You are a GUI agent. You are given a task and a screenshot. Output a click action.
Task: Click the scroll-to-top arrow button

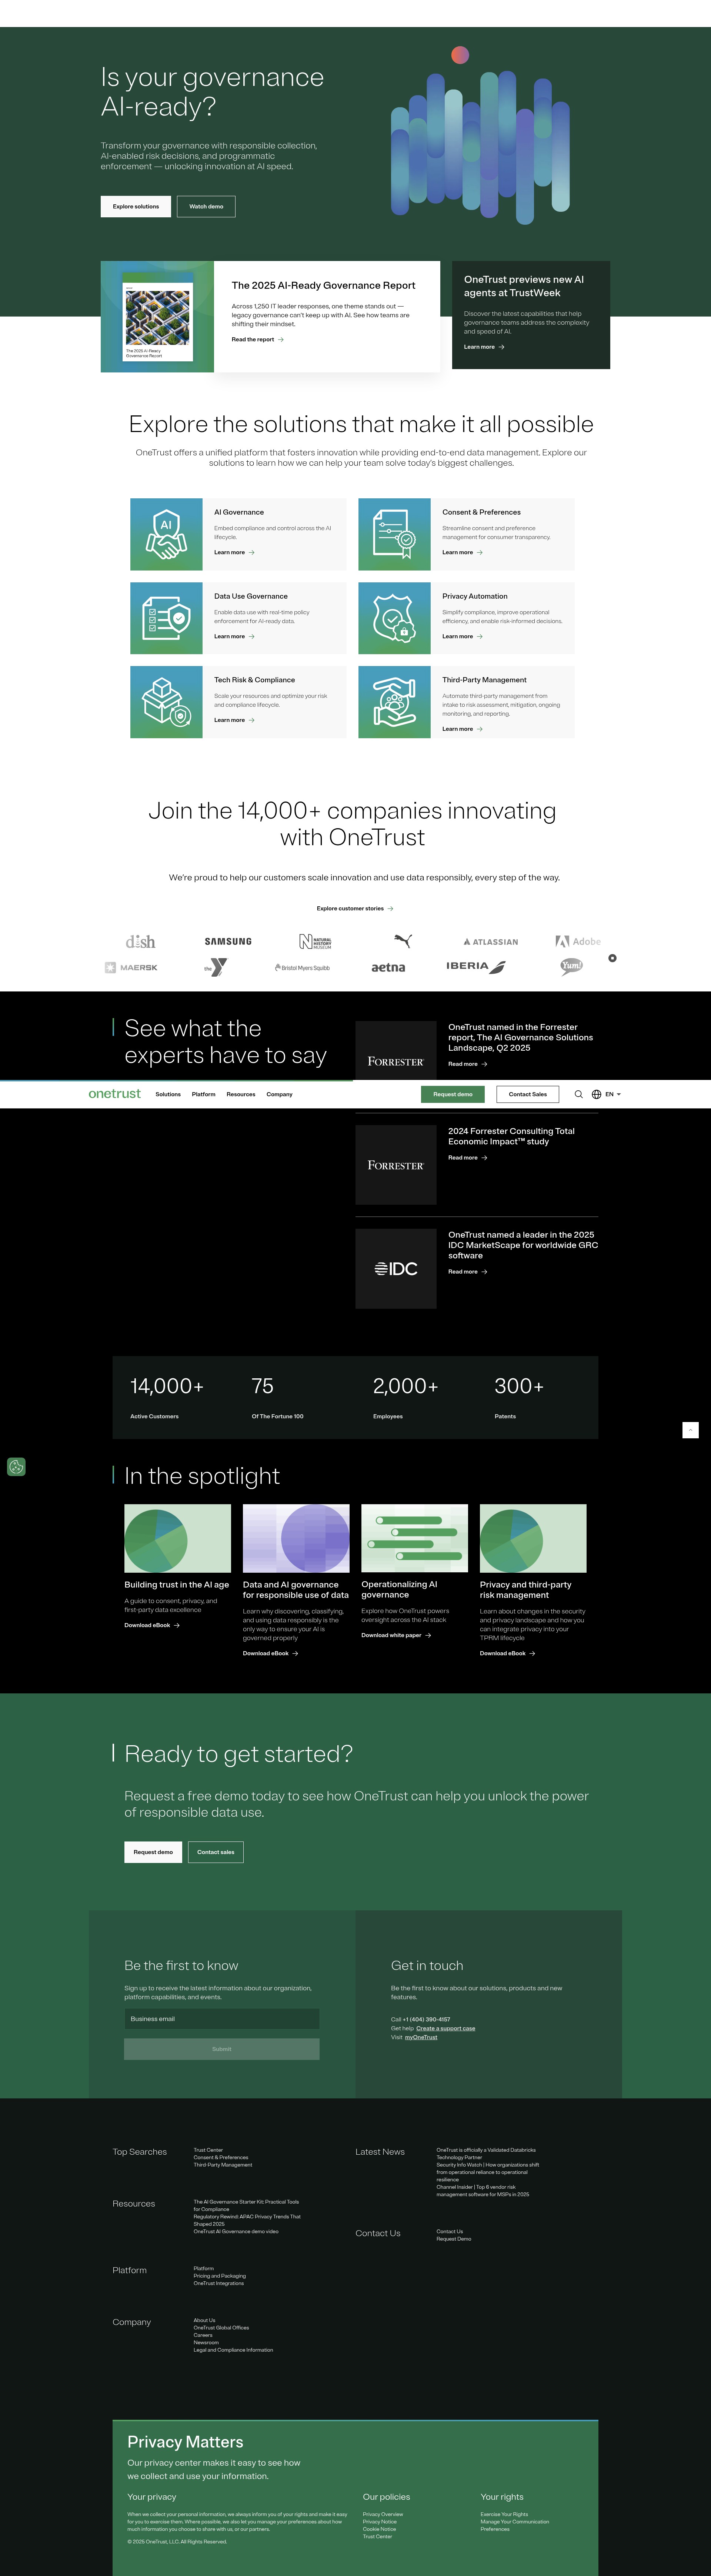click(690, 1430)
